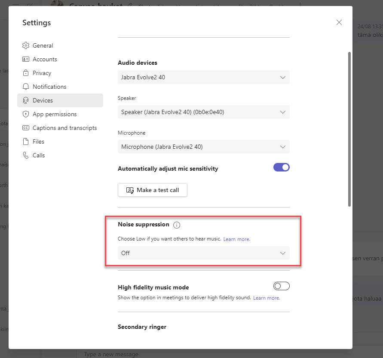
Task: Click the settings panel vertical scrollbar
Action: [x=349, y=129]
